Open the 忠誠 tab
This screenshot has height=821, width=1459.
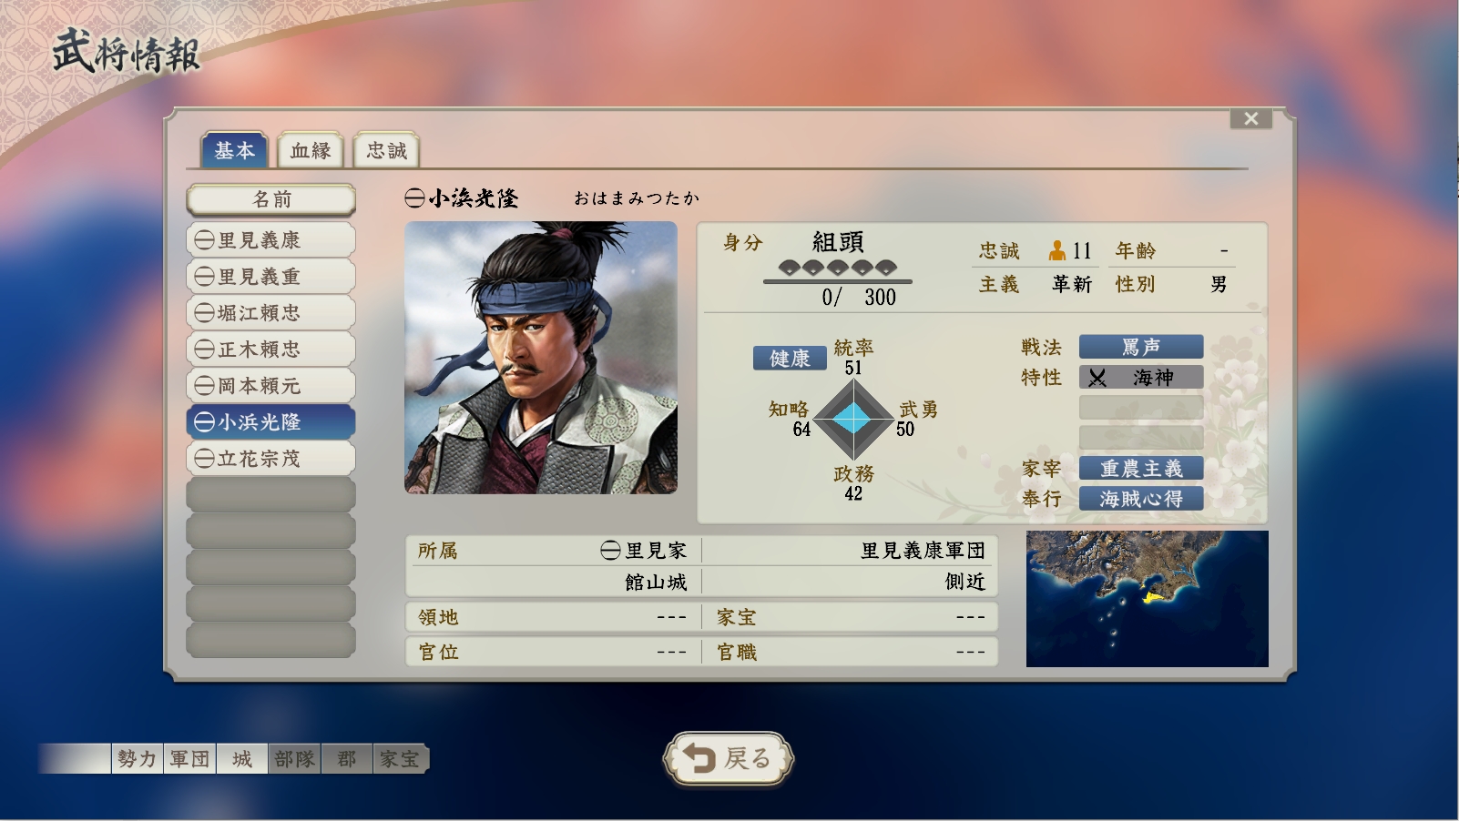click(386, 151)
